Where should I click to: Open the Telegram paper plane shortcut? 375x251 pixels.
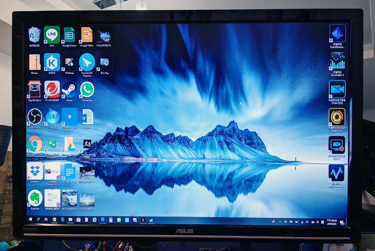(87, 62)
